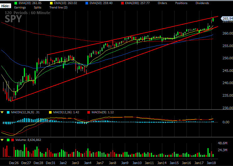Click the Jan18 date axis label
This screenshot has height=166, width=233.
click(211, 163)
